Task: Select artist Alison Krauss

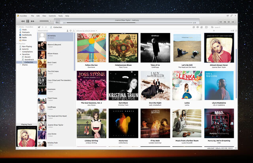Action: pyautogui.click(x=55, y=55)
